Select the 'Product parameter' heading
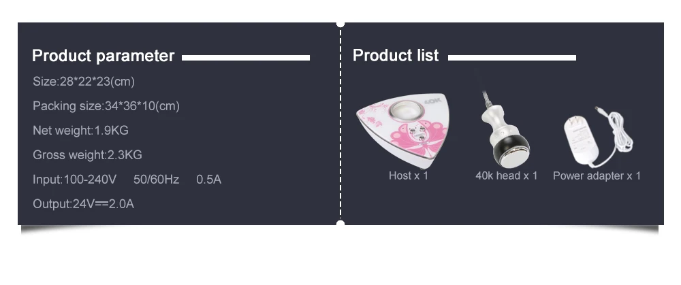 tap(103, 56)
